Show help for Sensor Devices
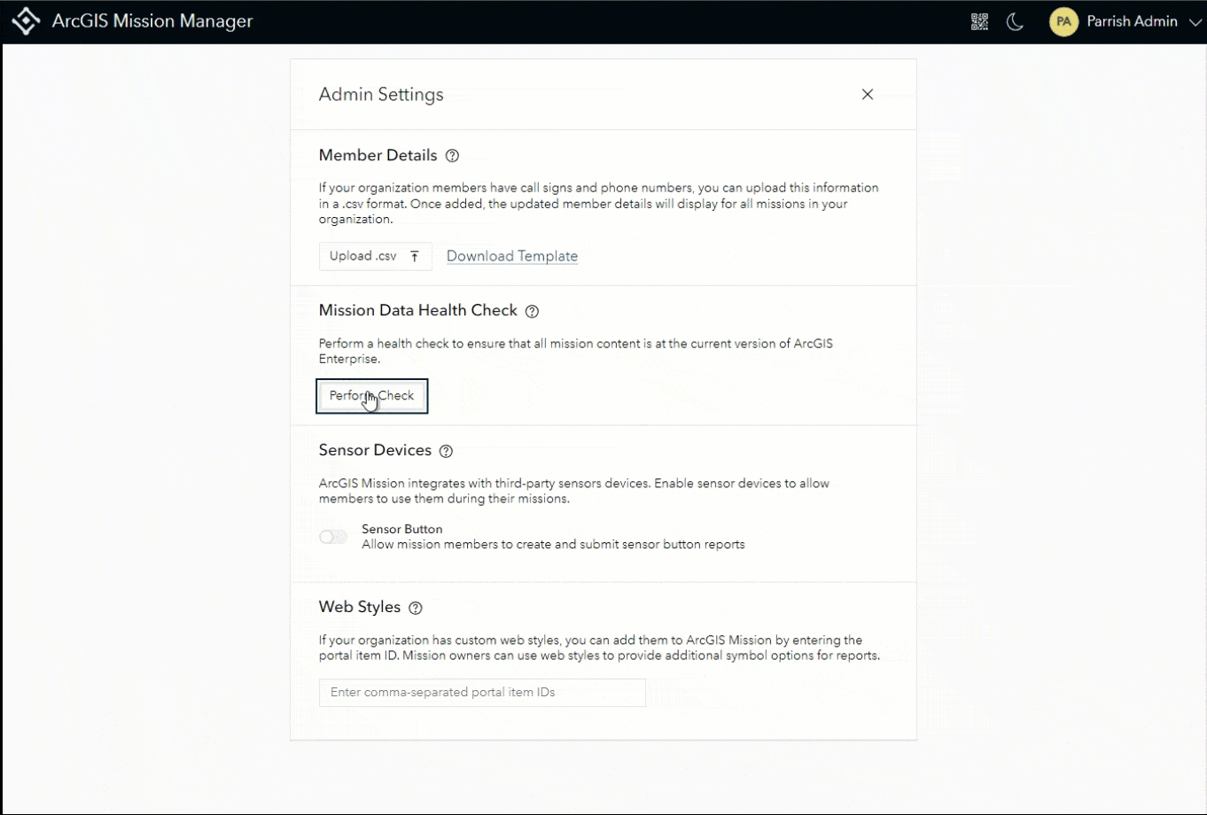1207x815 pixels. pyautogui.click(x=446, y=451)
